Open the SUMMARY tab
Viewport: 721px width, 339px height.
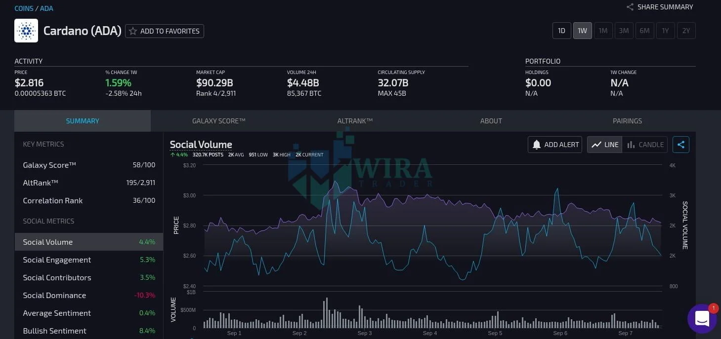pos(83,121)
